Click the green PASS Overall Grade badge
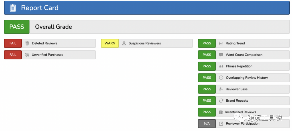 (x=17, y=27)
